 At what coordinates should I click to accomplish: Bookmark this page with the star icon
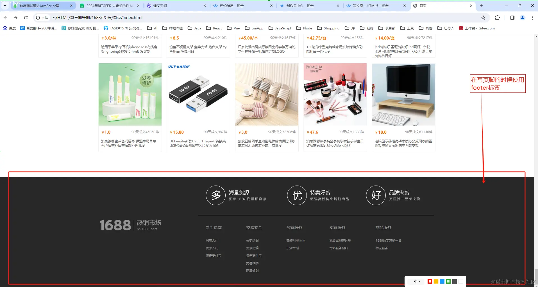pyautogui.click(x=483, y=18)
